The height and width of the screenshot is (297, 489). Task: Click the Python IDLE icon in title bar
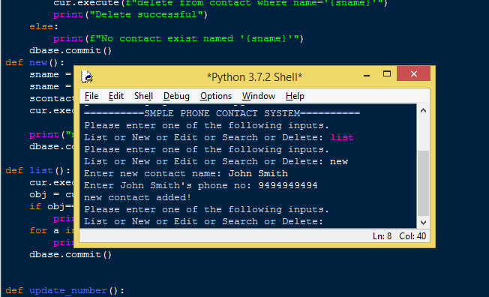[87, 76]
